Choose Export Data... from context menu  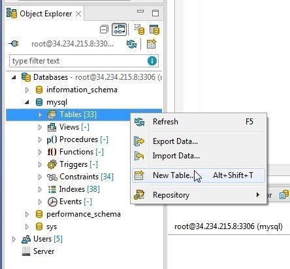[x=199, y=141]
